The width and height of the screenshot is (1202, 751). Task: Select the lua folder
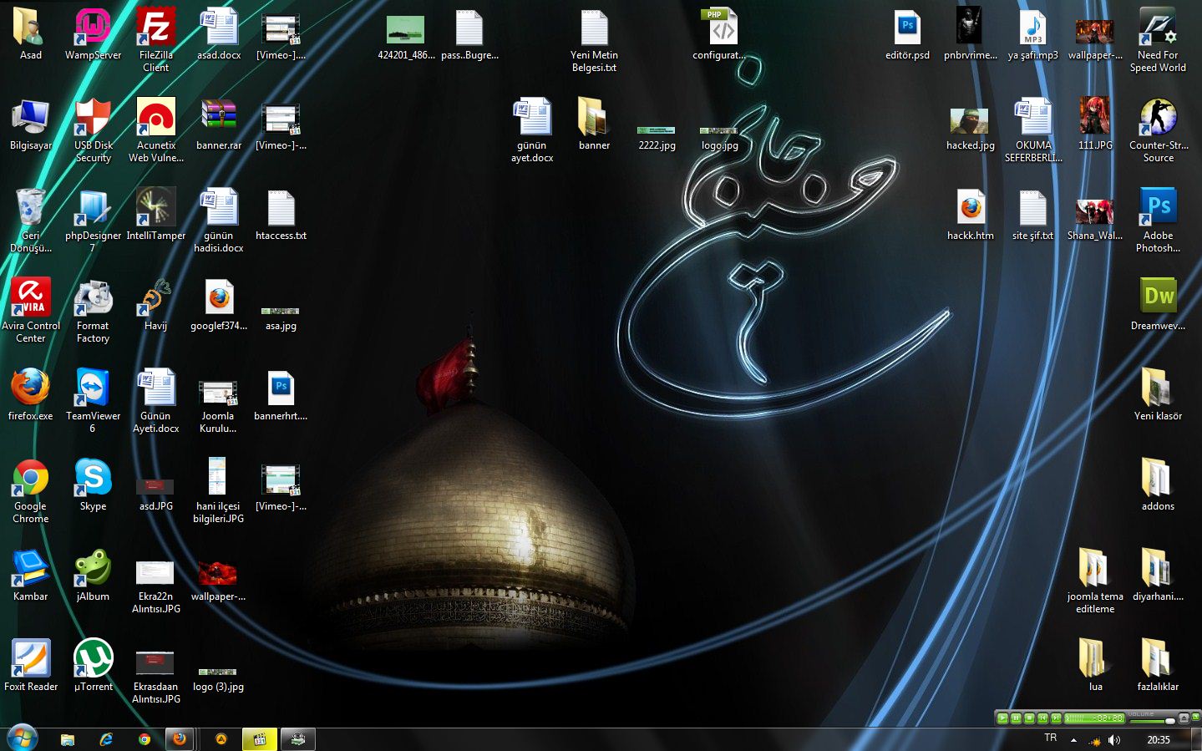[x=1095, y=666]
